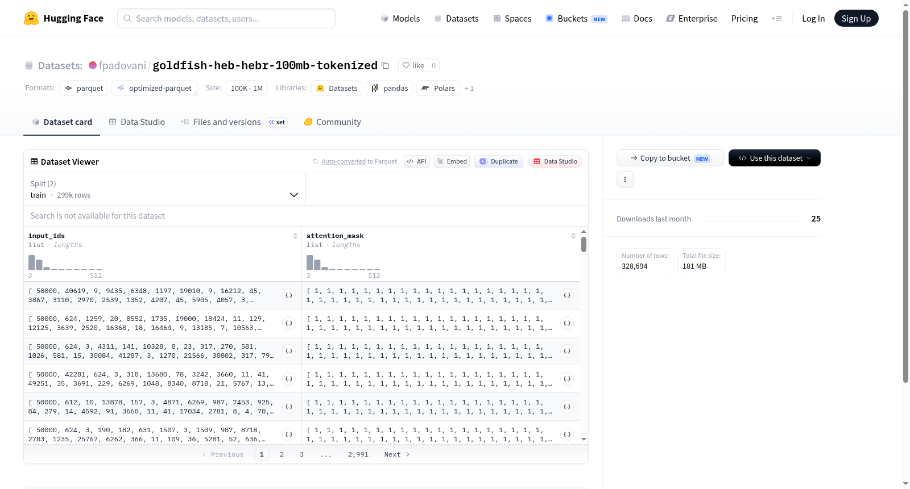Click the Dataset Viewer table icon
The width and height of the screenshot is (910, 489).
click(x=34, y=162)
